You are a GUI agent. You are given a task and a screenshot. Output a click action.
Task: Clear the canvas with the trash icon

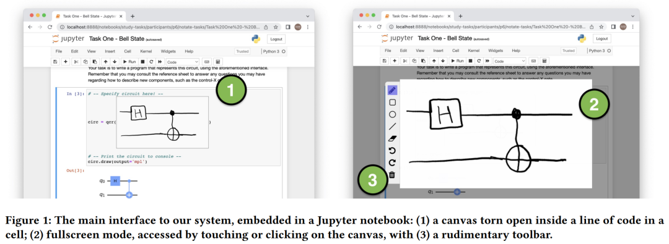click(392, 175)
